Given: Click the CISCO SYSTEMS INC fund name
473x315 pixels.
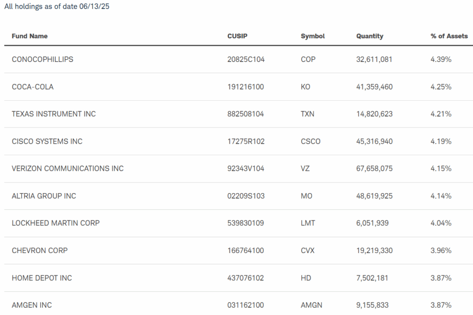Looking at the screenshot, I should (x=47, y=141).
